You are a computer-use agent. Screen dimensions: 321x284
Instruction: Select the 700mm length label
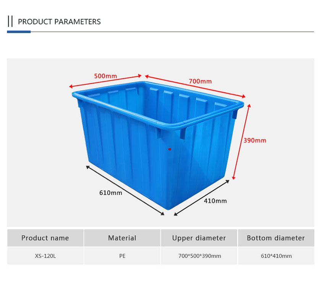pos(200,81)
